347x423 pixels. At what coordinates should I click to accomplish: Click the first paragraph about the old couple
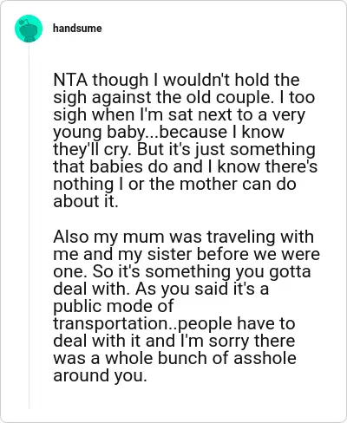[x=186, y=140]
